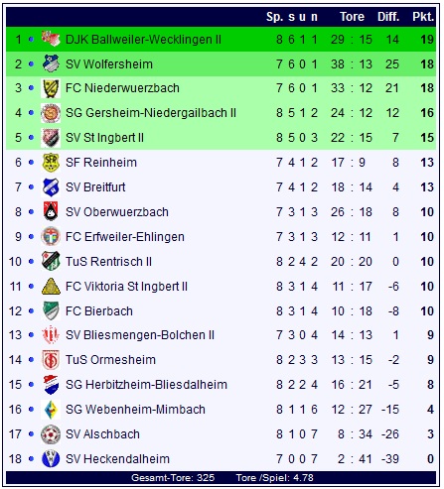The width and height of the screenshot is (444, 489).
Task: Open the SG Gersheim-Niedergailbach II team link
Action: pyautogui.click(x=151, y=113)
